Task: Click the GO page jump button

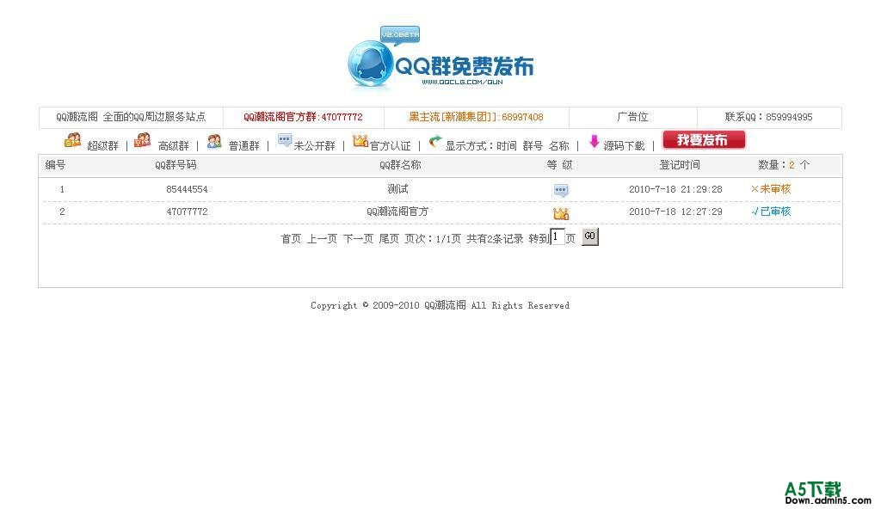Action: coord(589,236)
